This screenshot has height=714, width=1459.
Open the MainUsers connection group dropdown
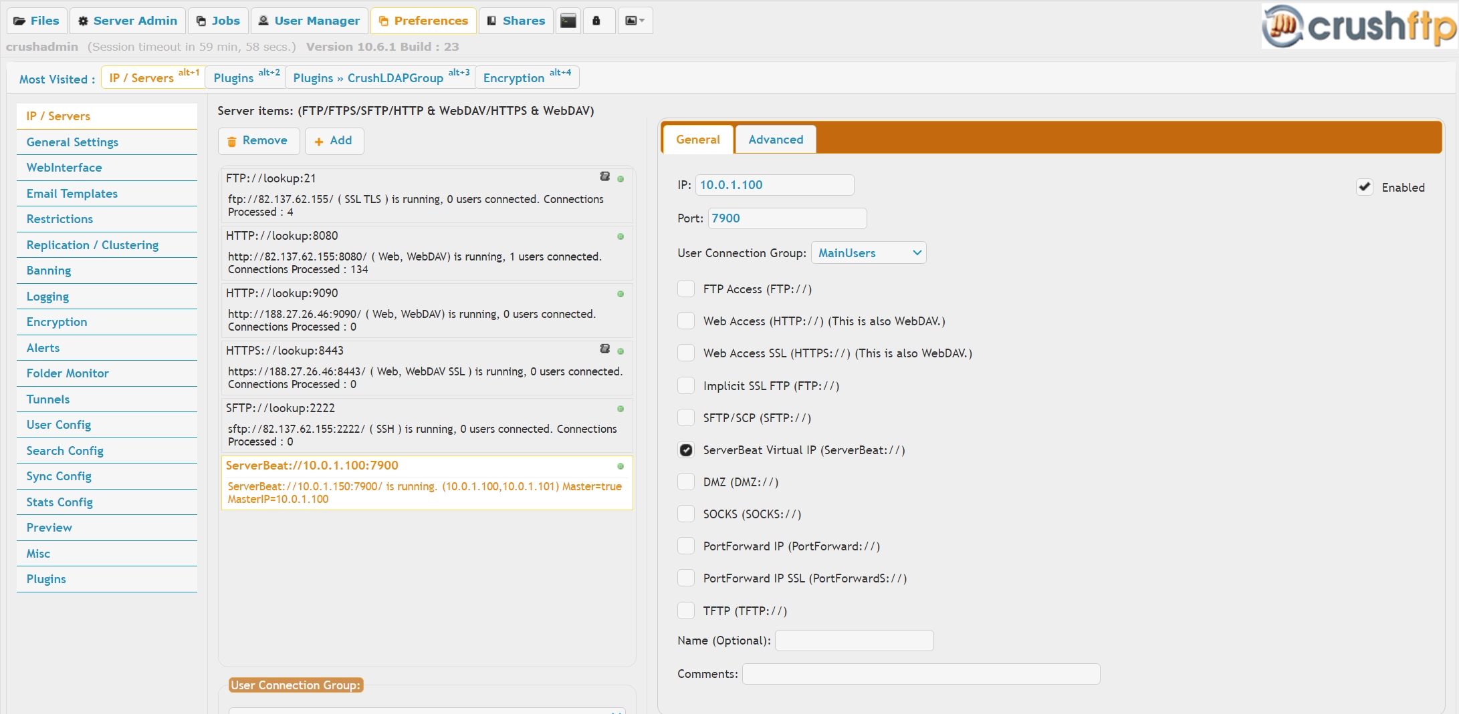pos(869,252)
